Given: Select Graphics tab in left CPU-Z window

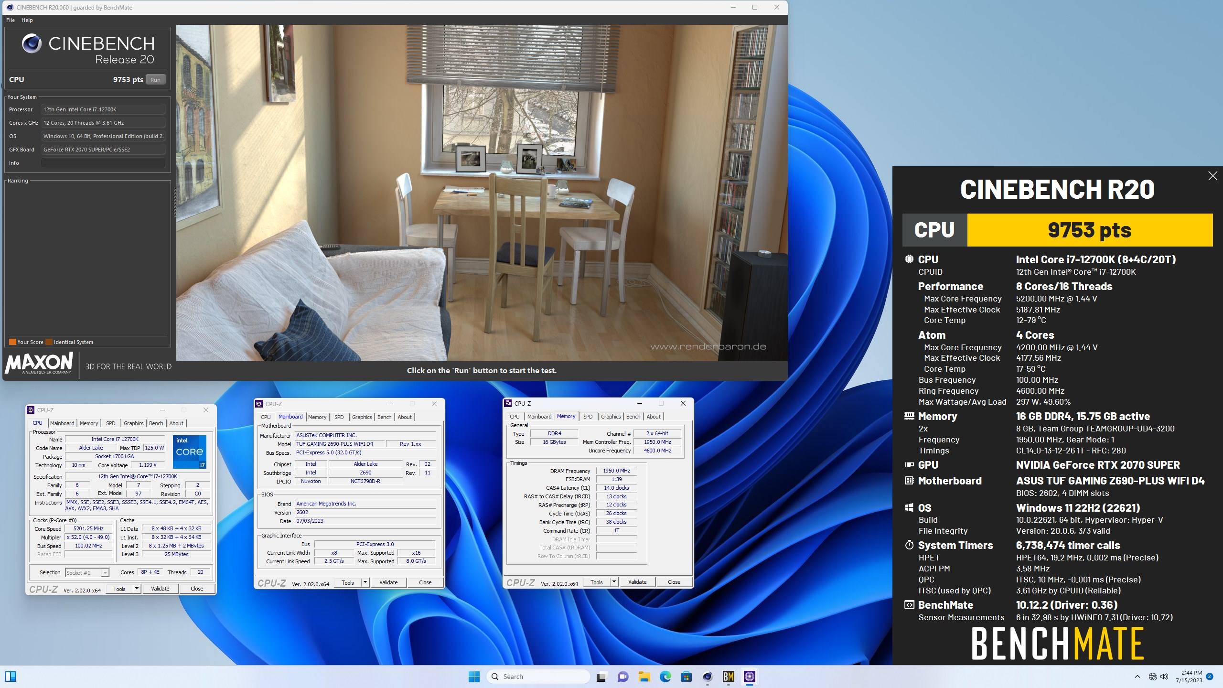Looking at the screenshot, I should click(133, 423).
